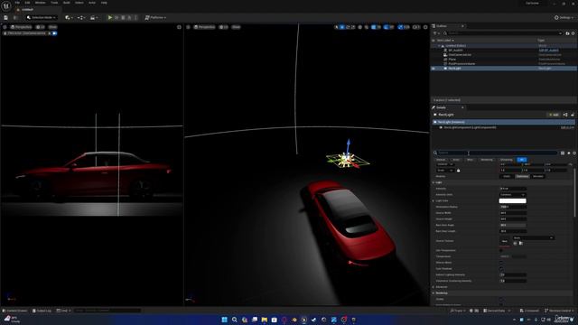The image size is (578, 325).
Task: Open the Tools menu
Action: [x=54, y=3]
